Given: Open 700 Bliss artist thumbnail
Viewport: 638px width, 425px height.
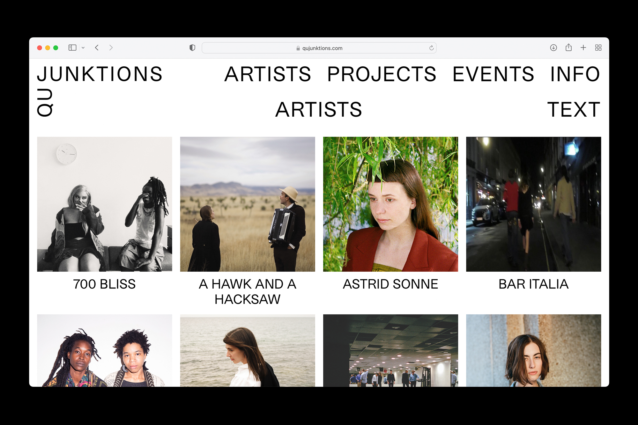Looking at the screenshot, I should click(104, 204).
